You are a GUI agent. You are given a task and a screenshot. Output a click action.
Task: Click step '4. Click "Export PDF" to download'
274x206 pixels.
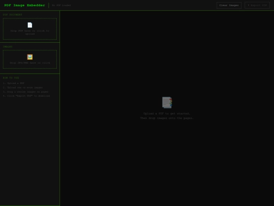[x=26, y=96]
